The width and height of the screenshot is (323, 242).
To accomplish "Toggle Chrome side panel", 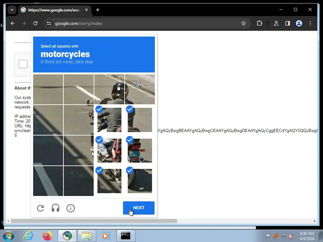I will point(288,23).
